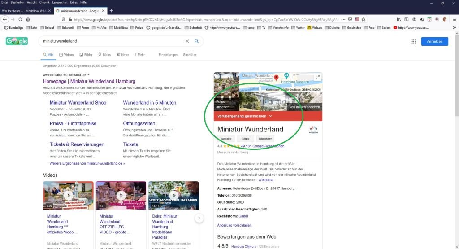The image size is (459, 249).
Task: Click the magnifying glass search icon
Action: click(x=196, y=41)
